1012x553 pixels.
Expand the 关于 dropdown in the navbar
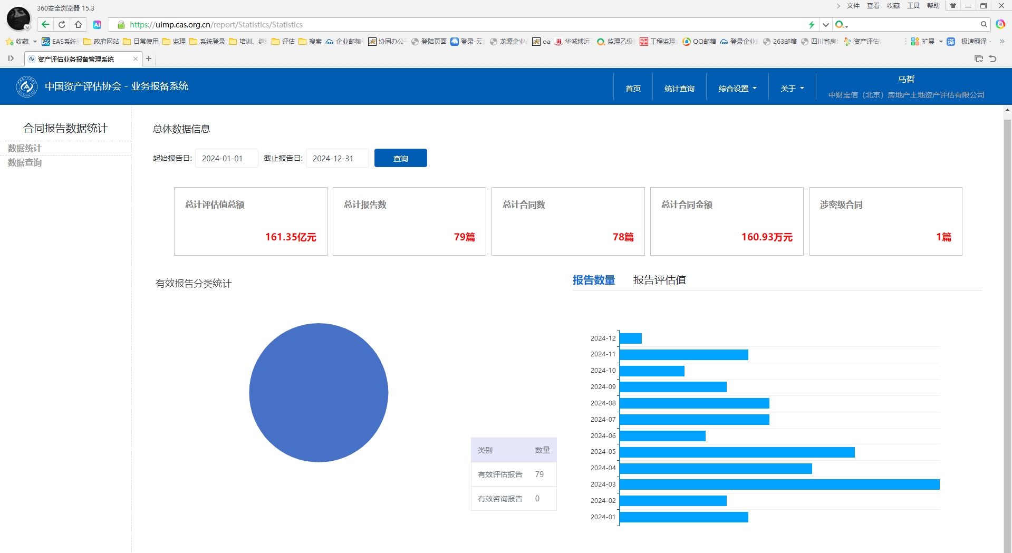point(792,88)
